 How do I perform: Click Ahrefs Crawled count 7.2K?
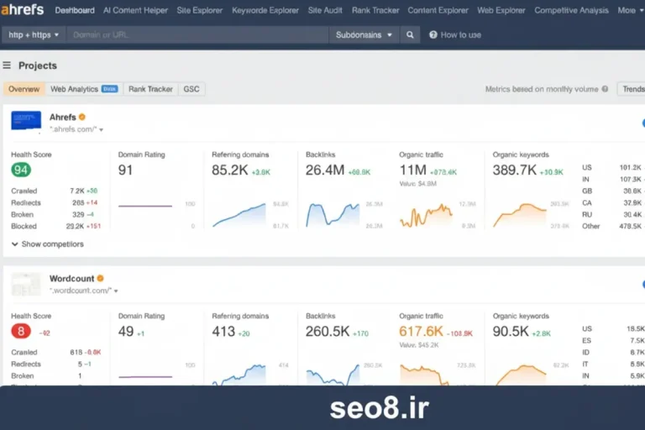click(77, 191)
